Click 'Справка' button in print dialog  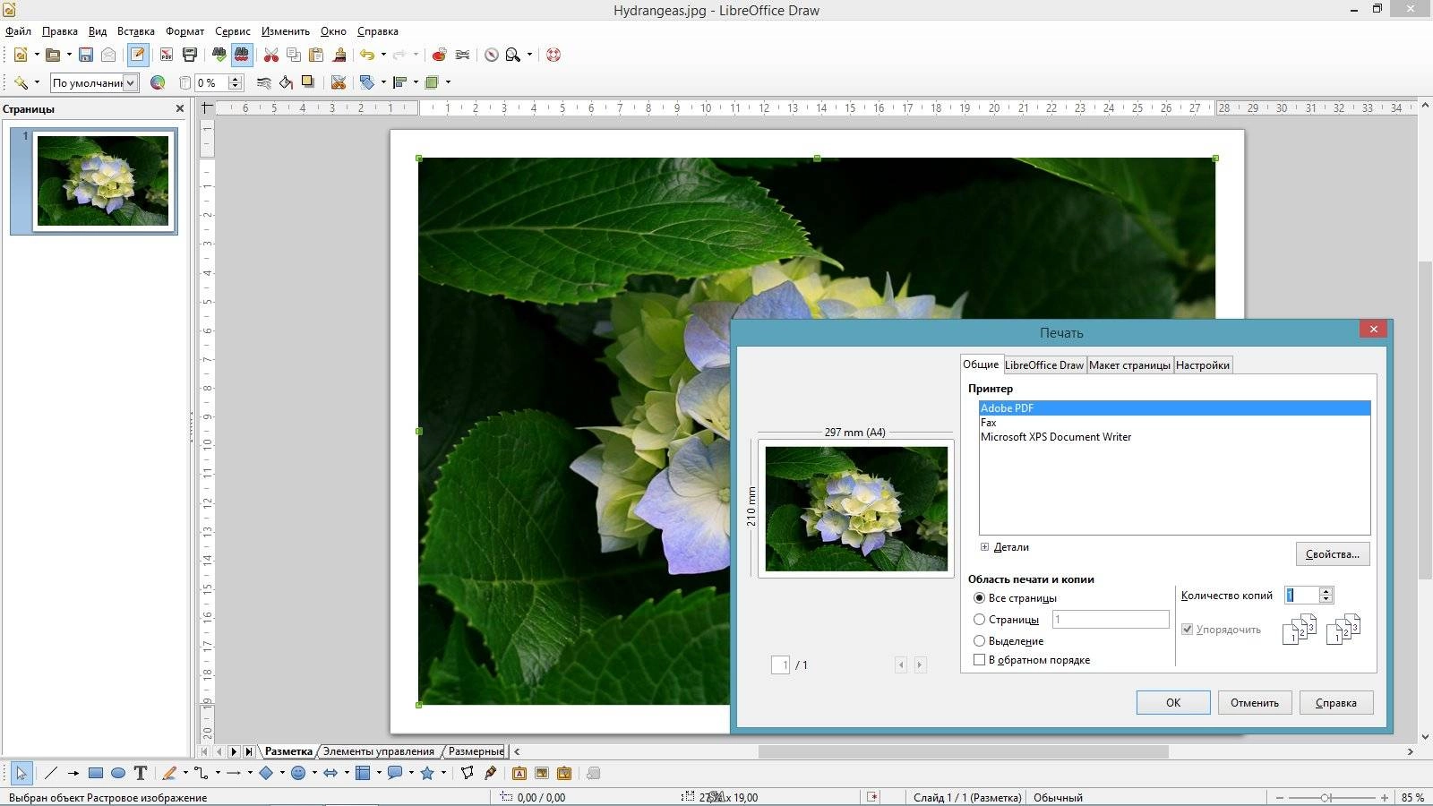(x=1336, y=703)
